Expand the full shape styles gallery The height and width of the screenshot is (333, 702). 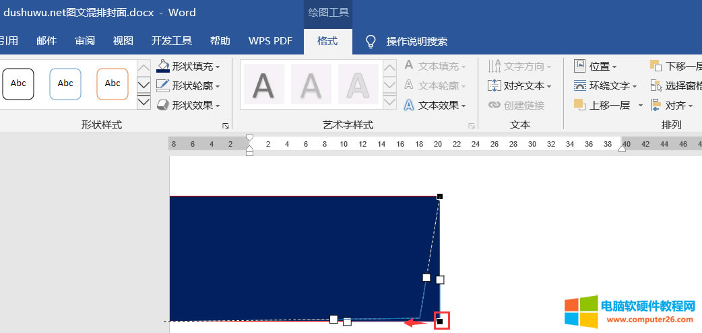pos(143,101)
